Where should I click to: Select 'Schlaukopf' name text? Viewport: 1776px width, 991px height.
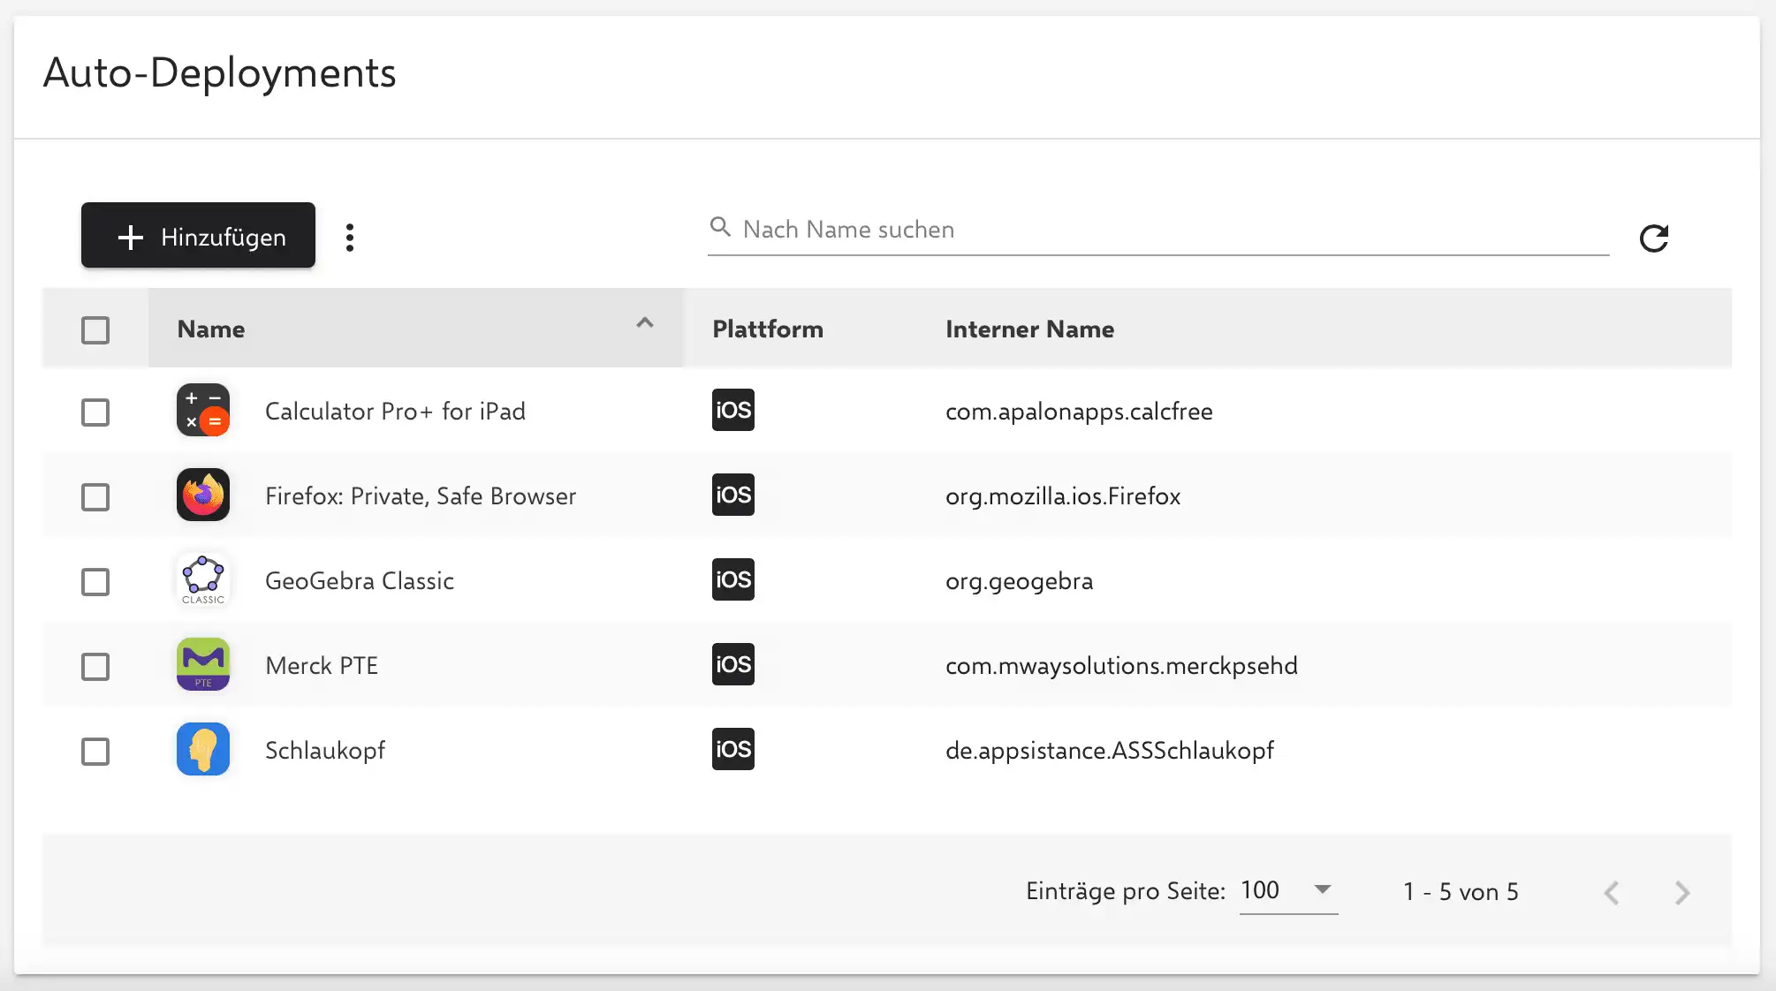[325, 751]
